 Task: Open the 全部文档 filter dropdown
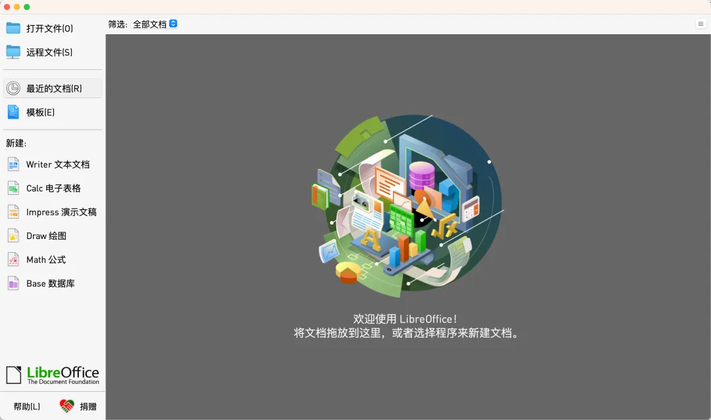point(155,24)
